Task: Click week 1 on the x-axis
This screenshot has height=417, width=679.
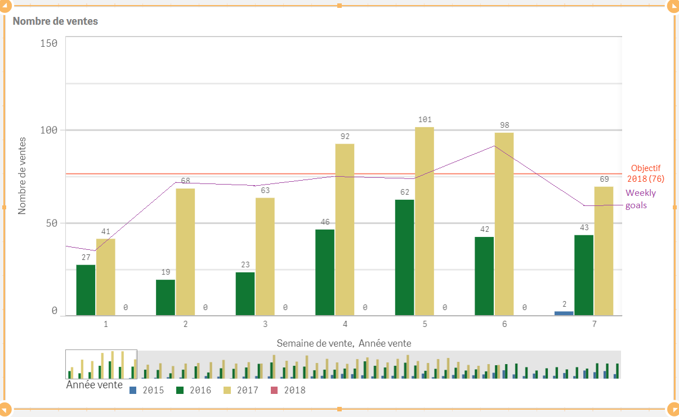Action: (x=105, y=324)
